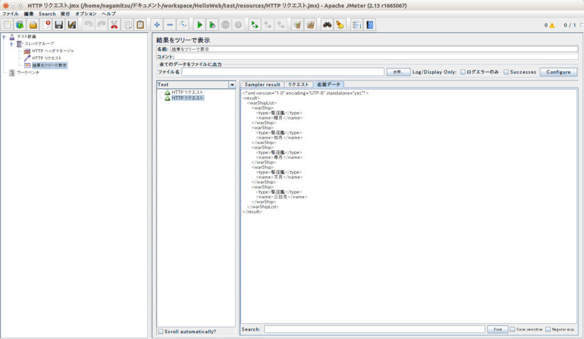584x339 pixels.
Task: Enable Case sensitive search option
Action: (x=513, y=329)
